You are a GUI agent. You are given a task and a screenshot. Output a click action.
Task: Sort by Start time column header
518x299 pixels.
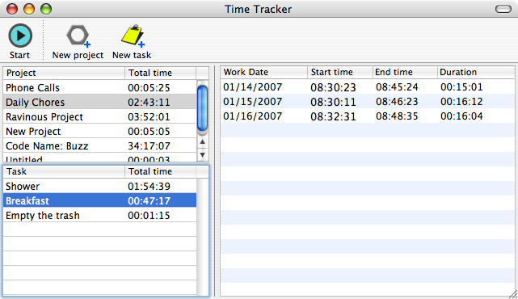coord(340,72)
